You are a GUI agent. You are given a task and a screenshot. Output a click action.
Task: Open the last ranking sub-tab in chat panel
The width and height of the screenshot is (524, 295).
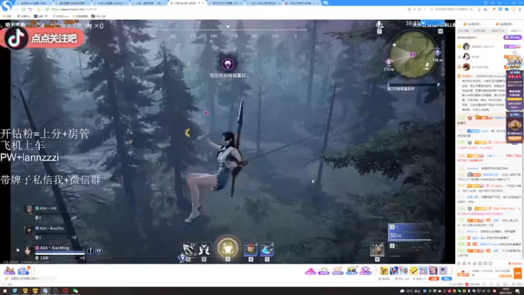[515, 31]
